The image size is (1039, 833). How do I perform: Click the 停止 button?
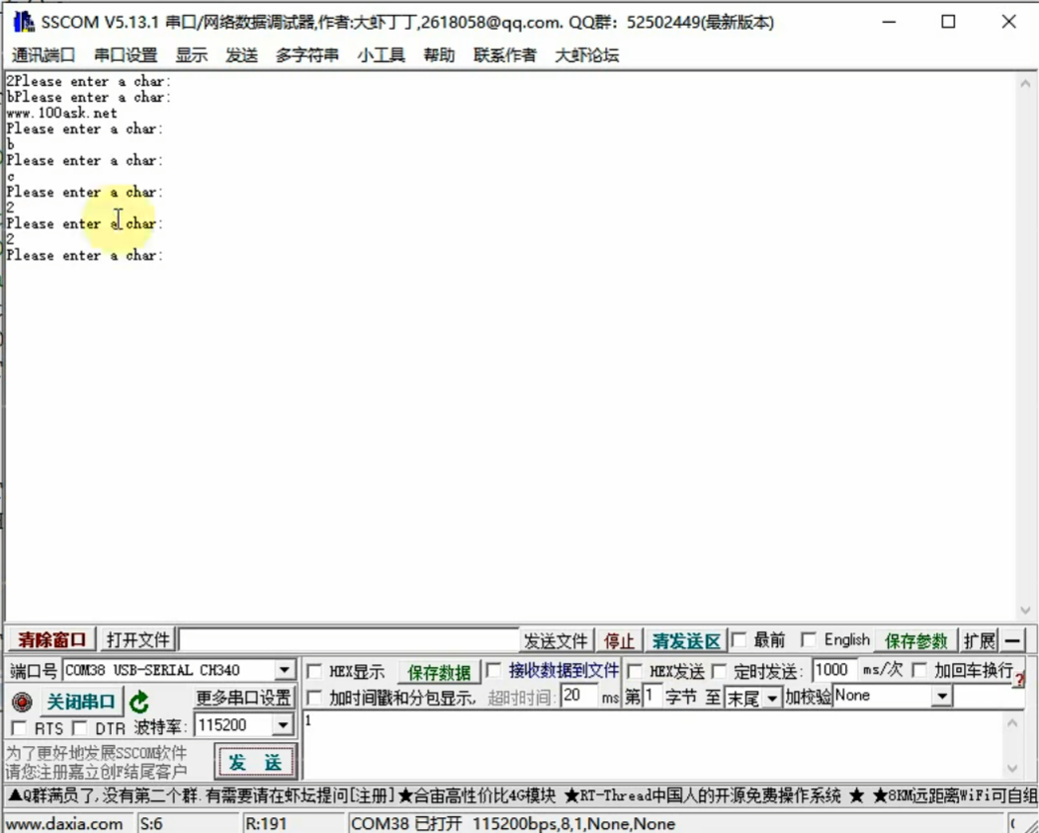[619, 641]
